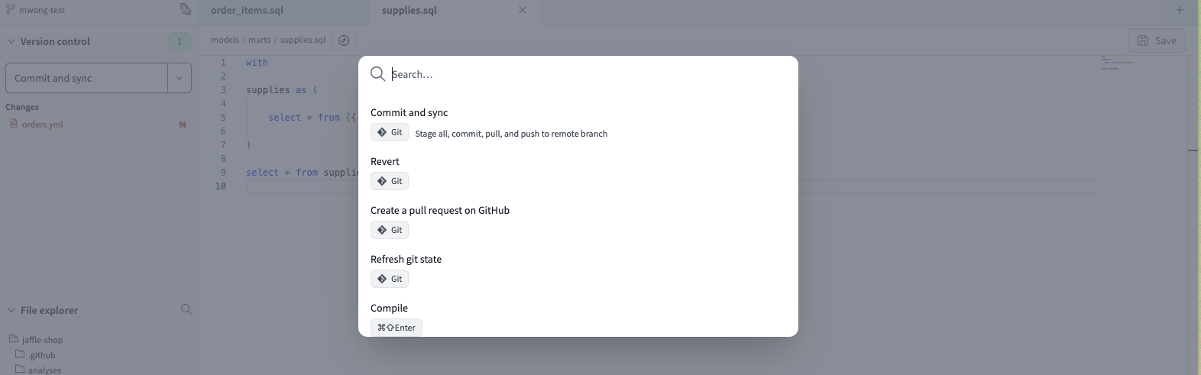Collapse the File explorer section

(11, 310)
